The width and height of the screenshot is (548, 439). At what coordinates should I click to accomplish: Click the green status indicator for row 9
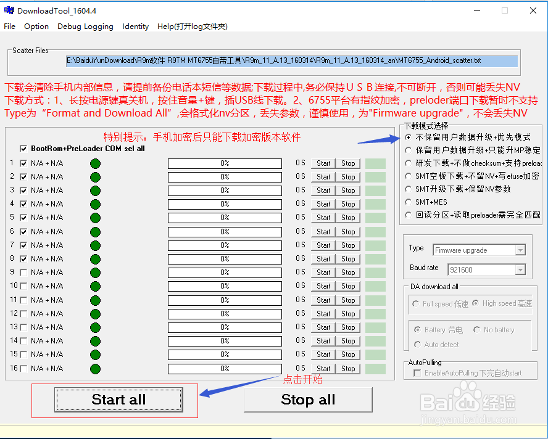coord(95,273)
